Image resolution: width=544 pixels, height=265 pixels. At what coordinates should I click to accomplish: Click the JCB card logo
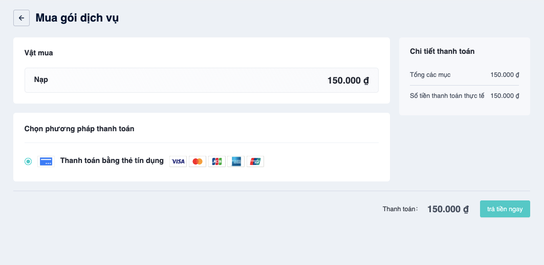coord(217,161)
